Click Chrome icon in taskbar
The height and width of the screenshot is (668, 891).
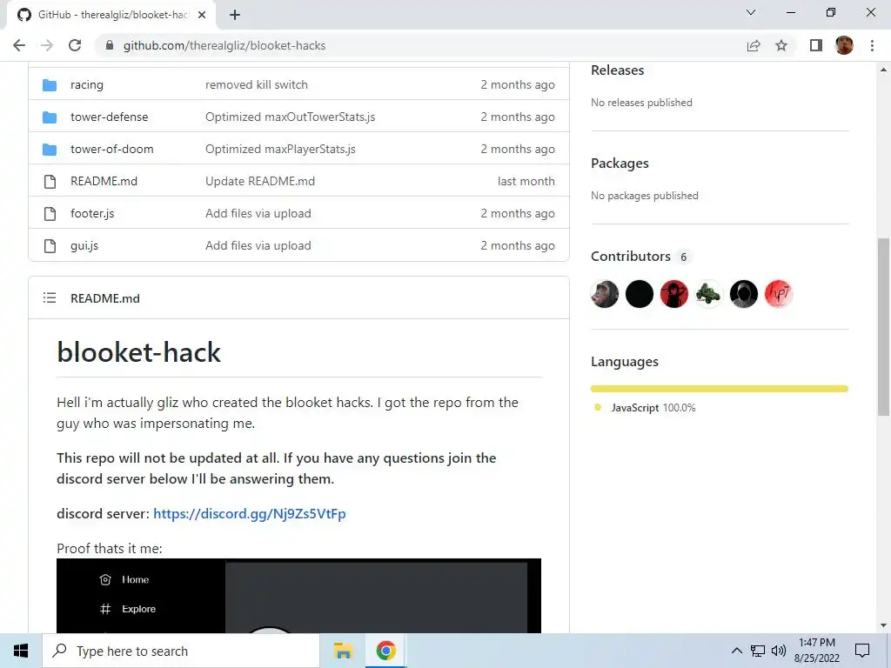coord(385,651)
